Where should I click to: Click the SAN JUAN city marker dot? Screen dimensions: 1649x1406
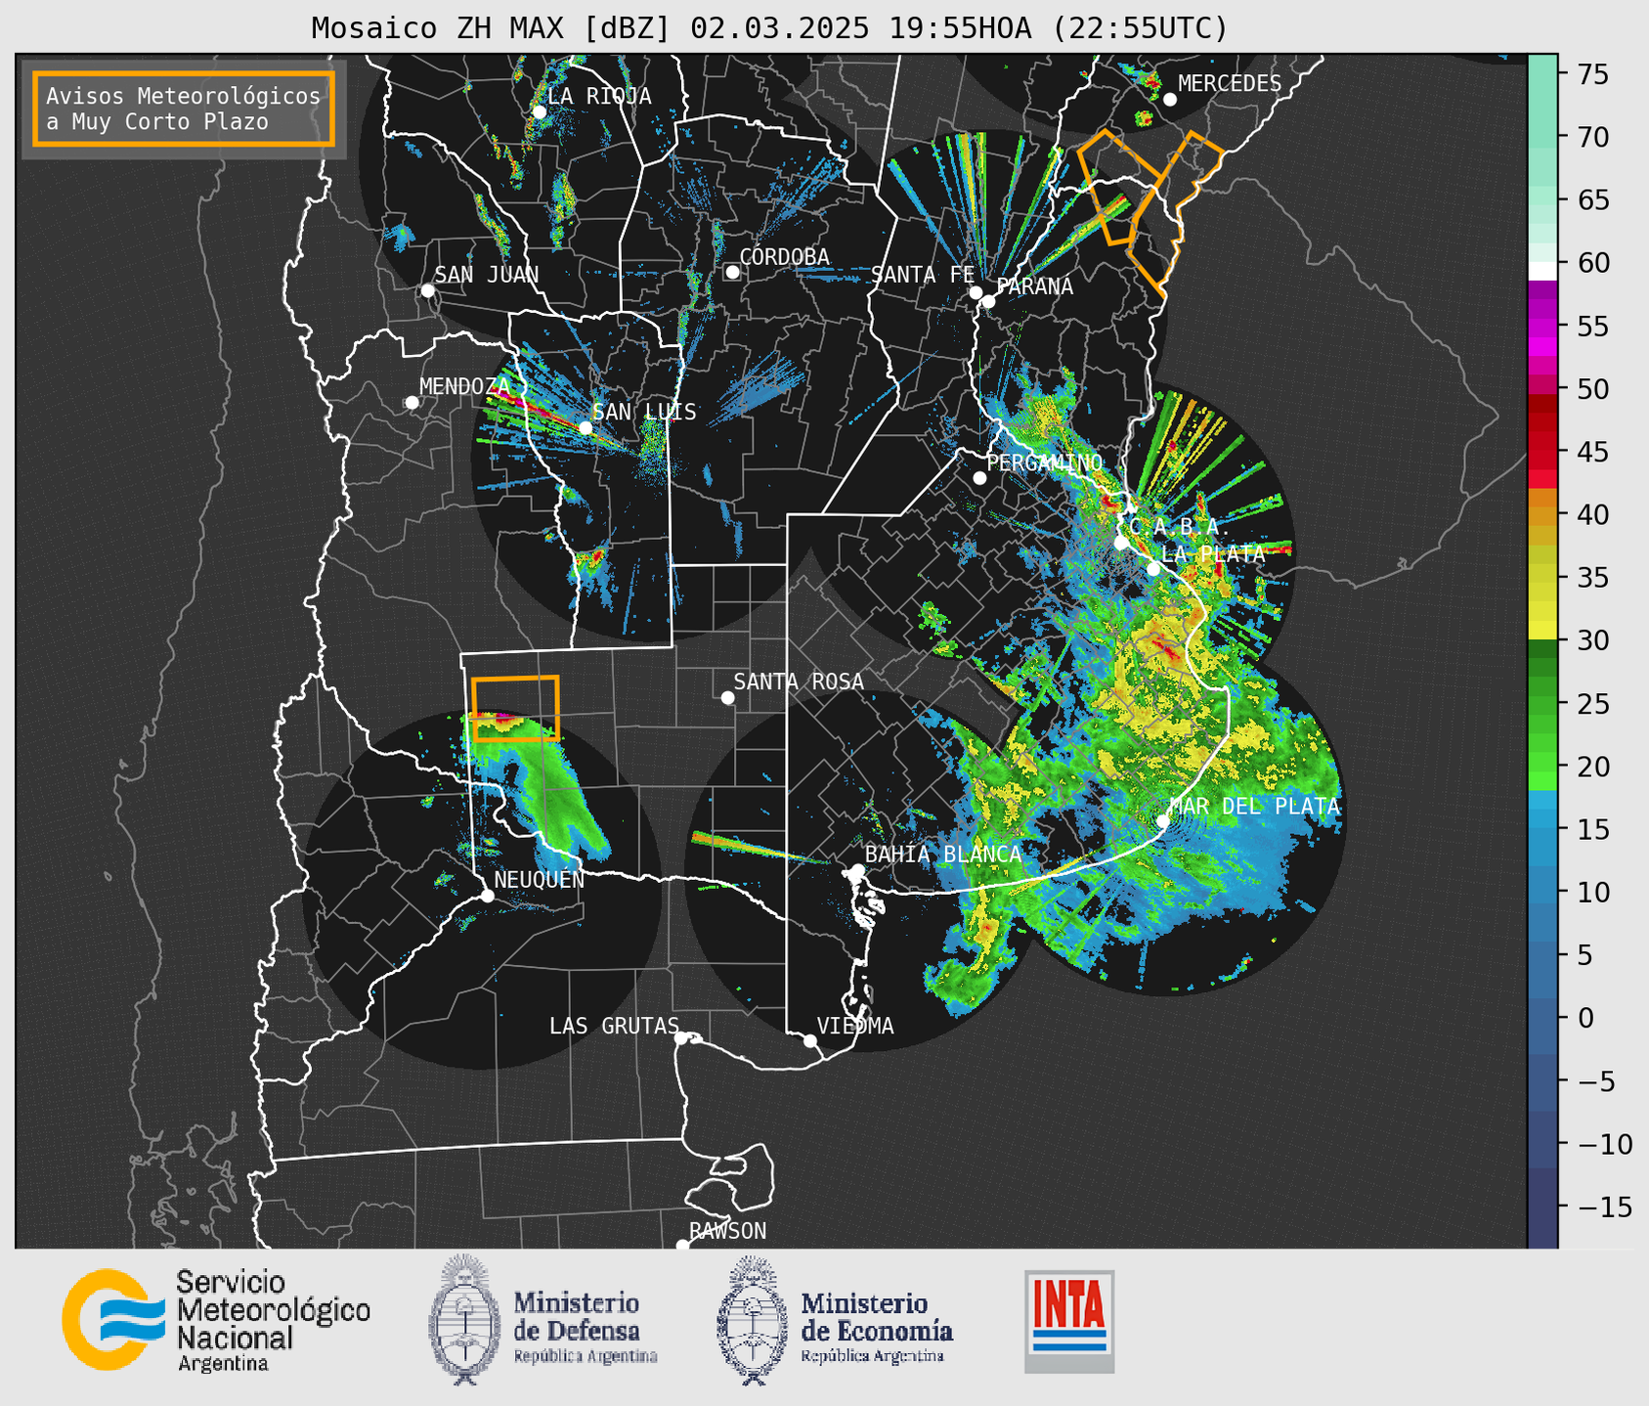(x=427, y=290)
